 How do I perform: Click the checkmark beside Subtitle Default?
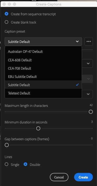pyautogui.click(x=77, y=85)
